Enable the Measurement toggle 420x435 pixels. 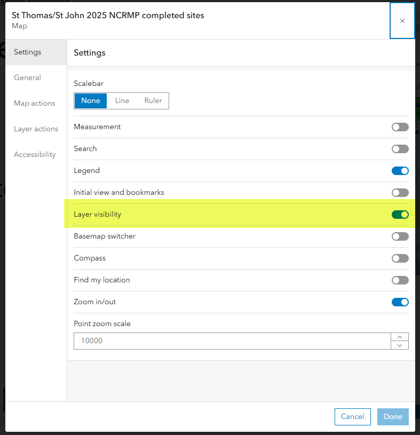click(400, 127)
